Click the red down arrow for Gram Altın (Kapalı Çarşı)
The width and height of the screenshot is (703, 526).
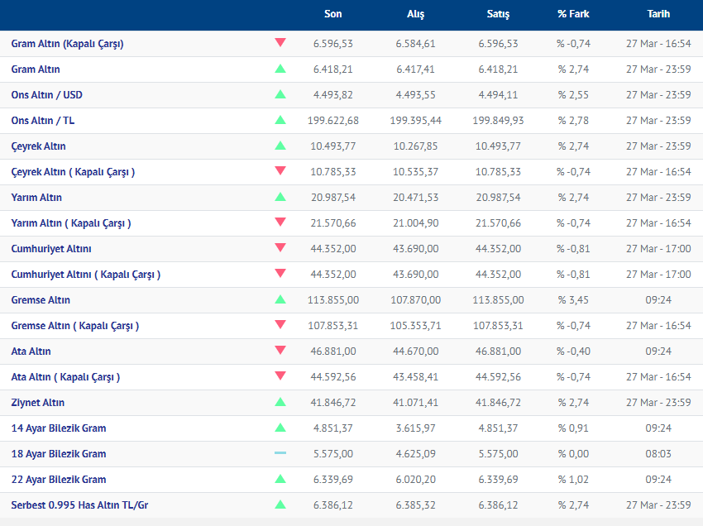[x=280, y=43]
